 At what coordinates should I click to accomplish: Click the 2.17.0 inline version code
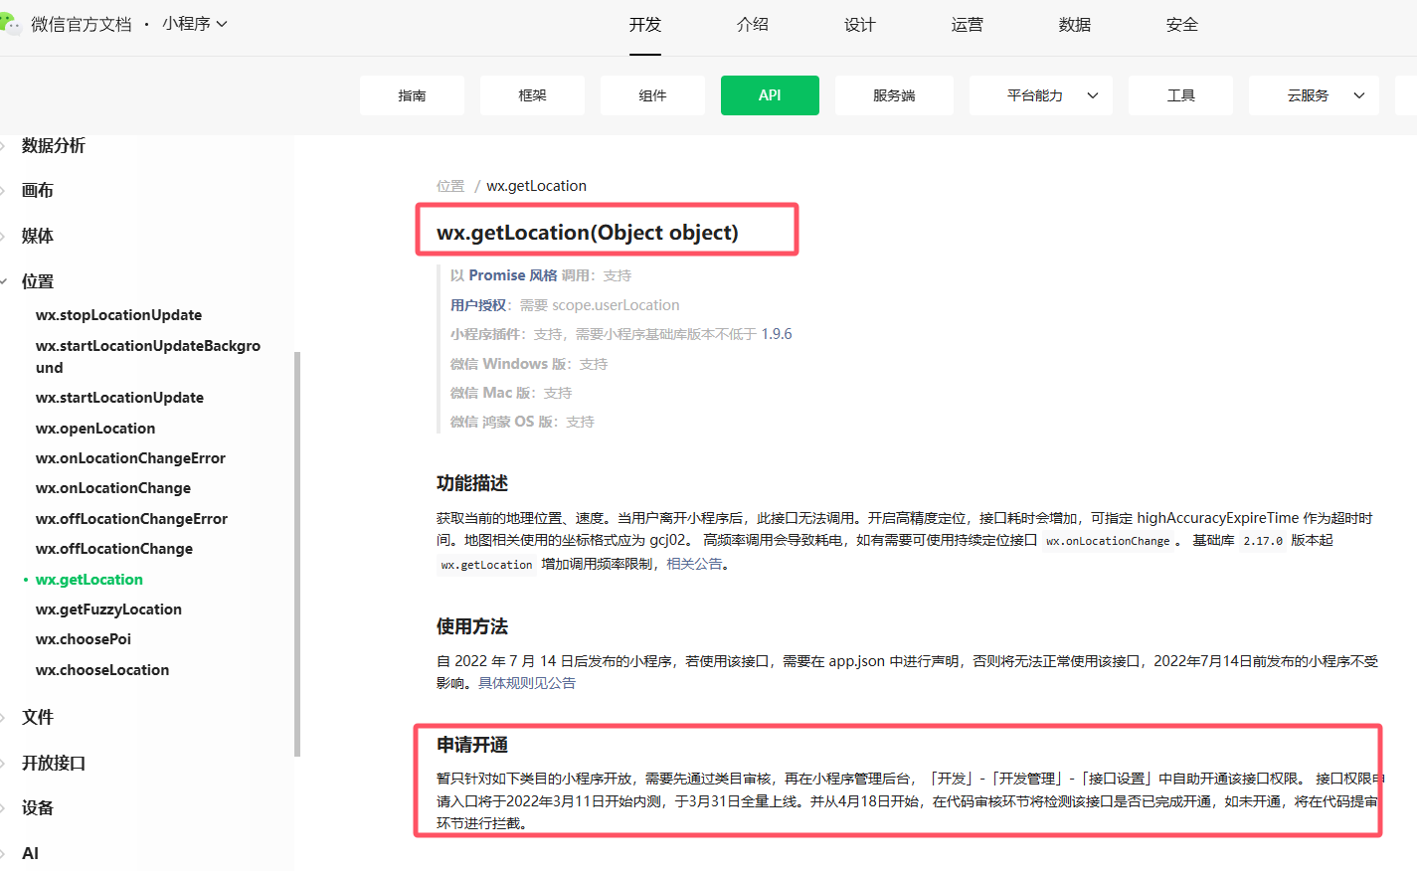point(1263,541)
